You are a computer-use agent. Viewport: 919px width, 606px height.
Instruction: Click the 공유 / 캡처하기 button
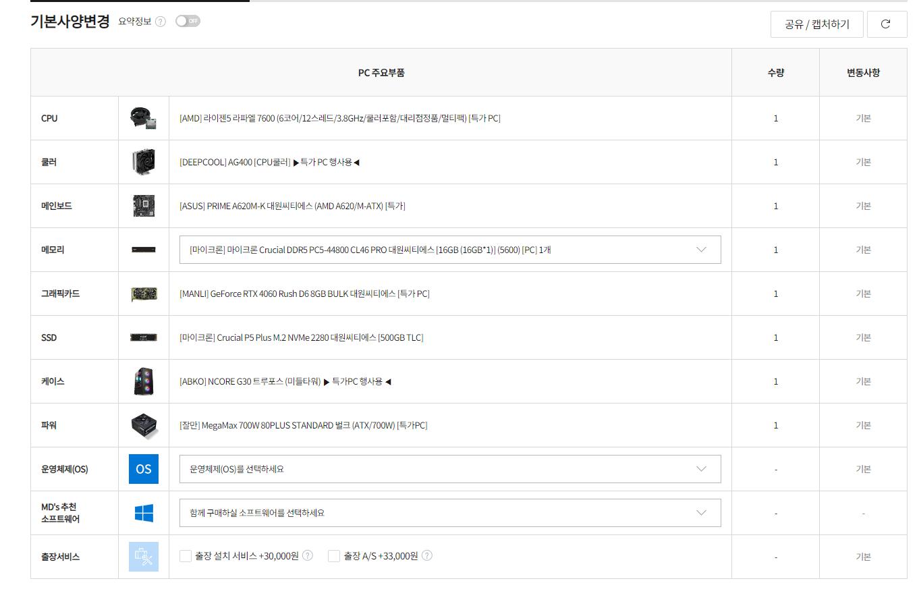[817, 24]
